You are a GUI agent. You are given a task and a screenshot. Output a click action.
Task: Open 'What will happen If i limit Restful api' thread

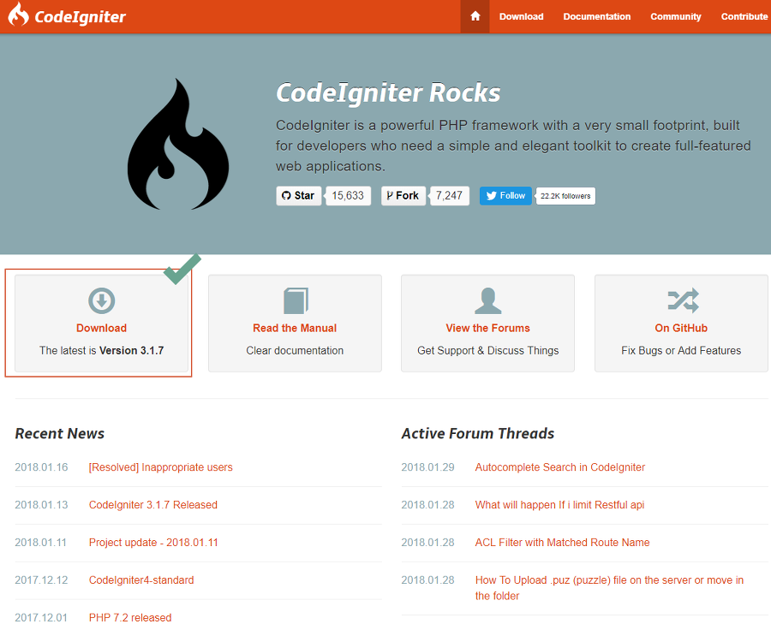tap(559, 505)
